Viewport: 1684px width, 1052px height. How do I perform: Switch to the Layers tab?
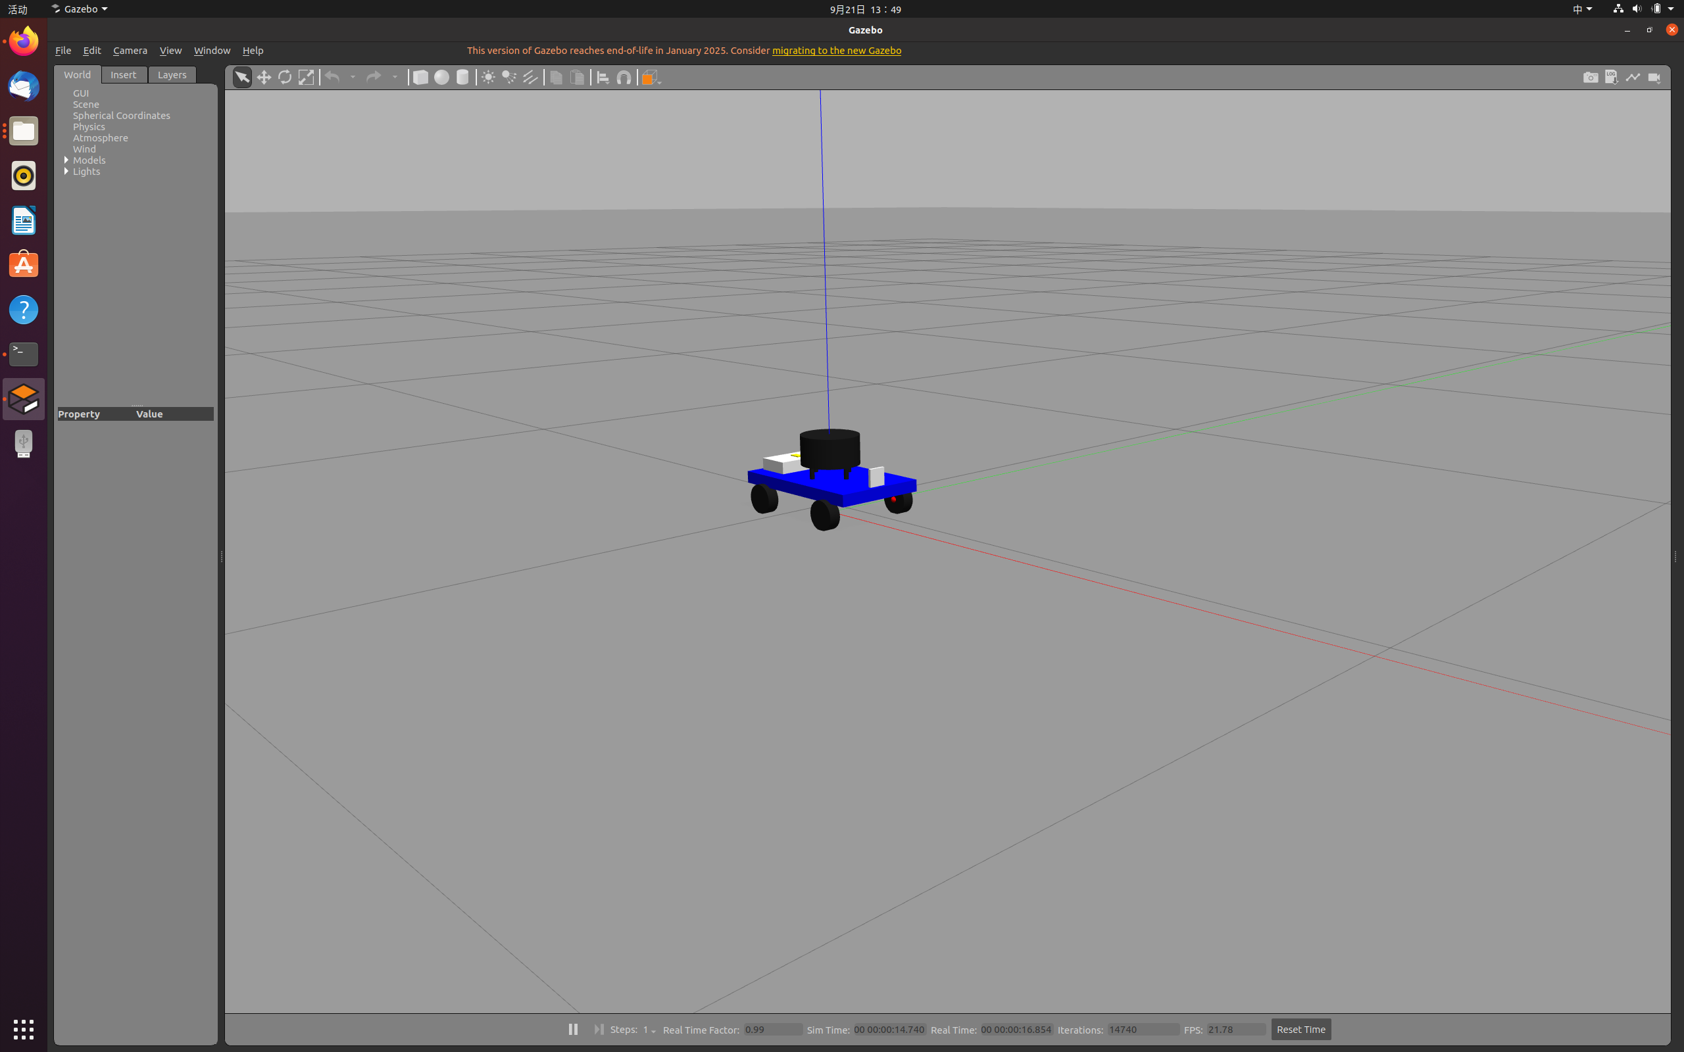pyautogui.click(x=172, y=74)
